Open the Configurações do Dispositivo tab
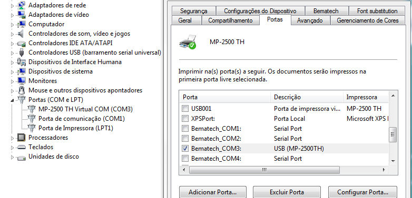This screenshot has height=198, width=412. pos(260,11)
